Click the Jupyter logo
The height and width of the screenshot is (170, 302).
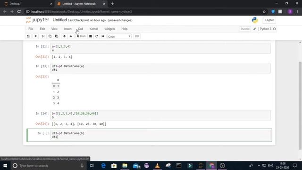pos(38,20)
